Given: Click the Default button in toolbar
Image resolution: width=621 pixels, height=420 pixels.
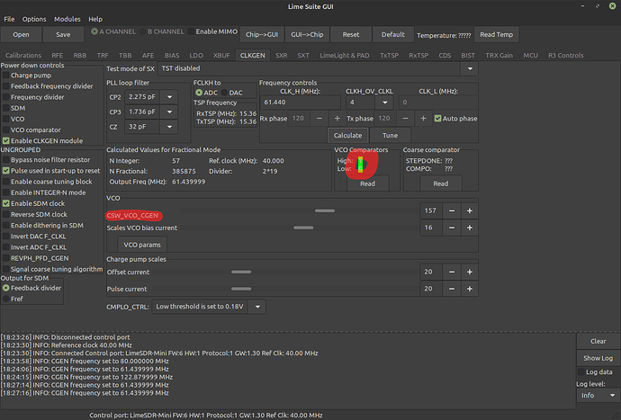Looking at the screenshot, I should [393, 35].
